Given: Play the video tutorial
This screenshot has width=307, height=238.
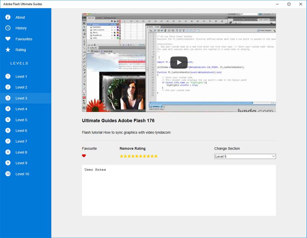Looking at the screenshot, I should (x=179, y=62).
